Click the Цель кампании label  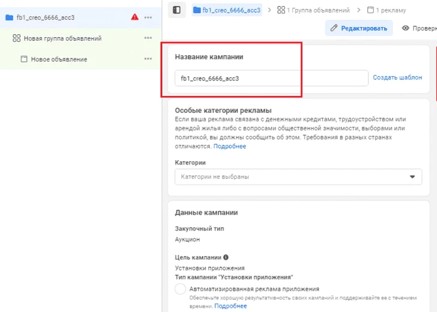[x=198, y=257]
